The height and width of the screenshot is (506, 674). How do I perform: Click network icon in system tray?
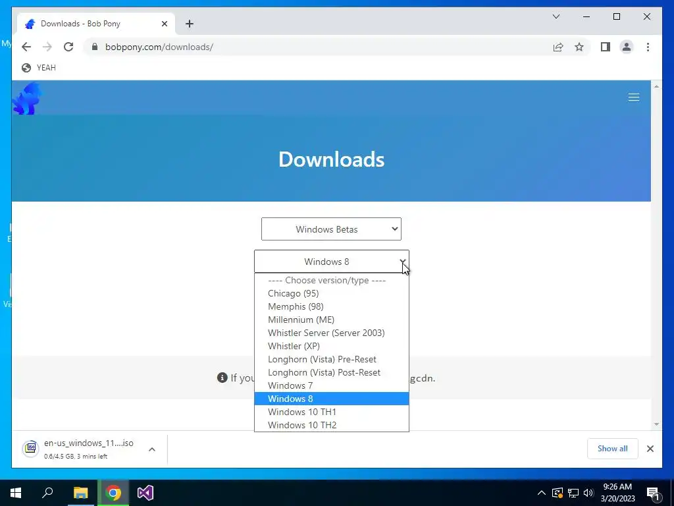pos(573,493)
